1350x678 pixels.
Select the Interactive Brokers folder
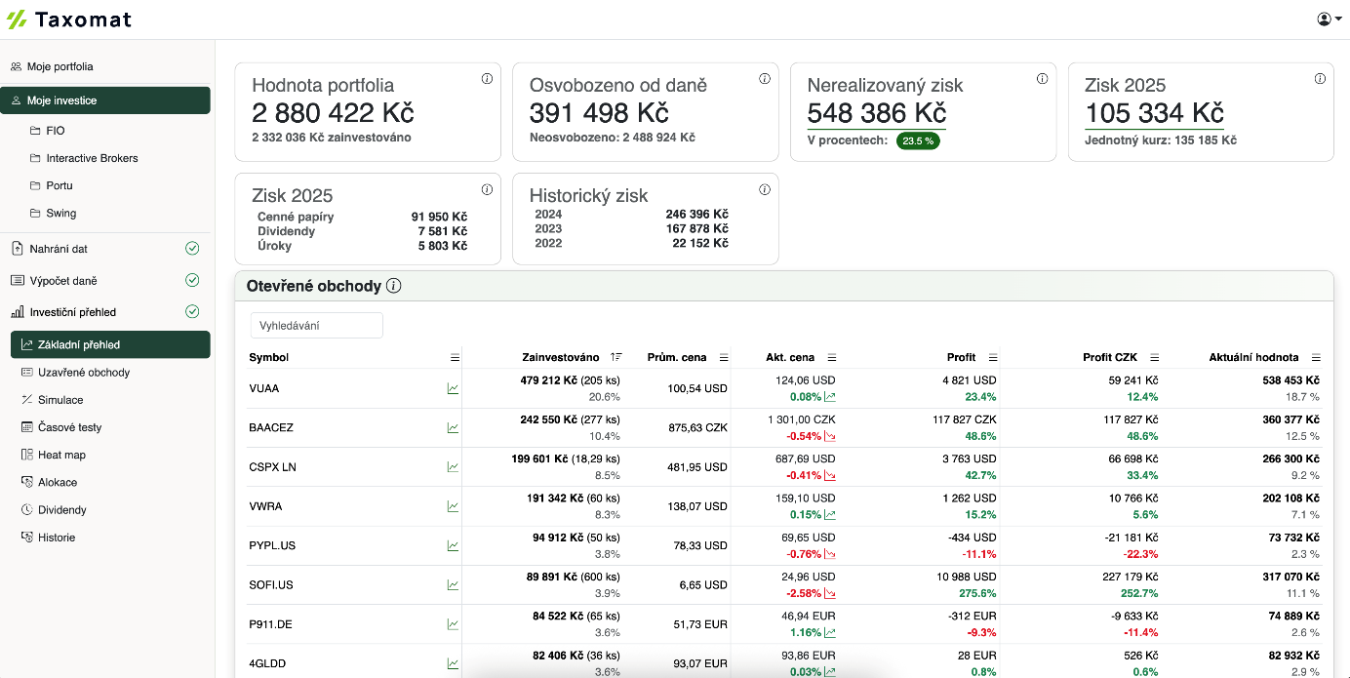coord(92,158)
